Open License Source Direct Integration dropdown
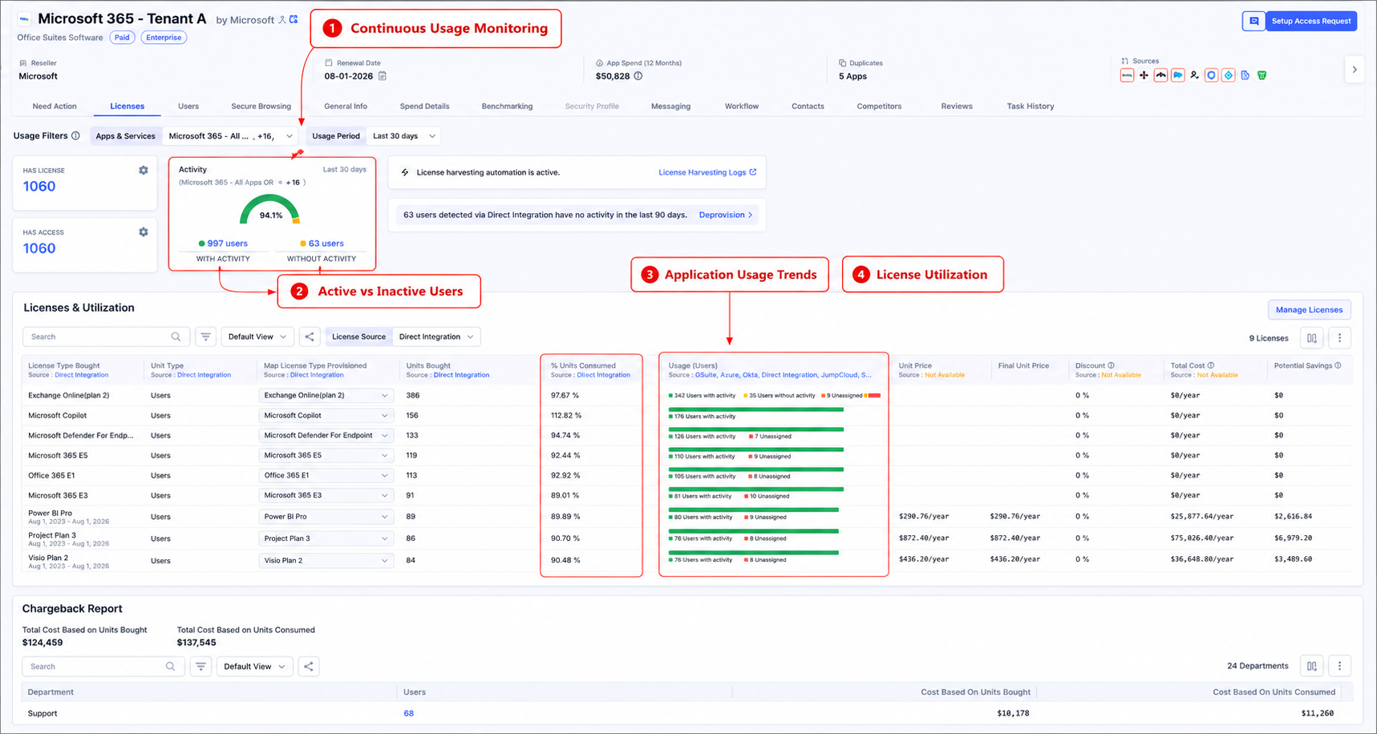The width and height of the screenshot is (1377, 734). [436, 337]
